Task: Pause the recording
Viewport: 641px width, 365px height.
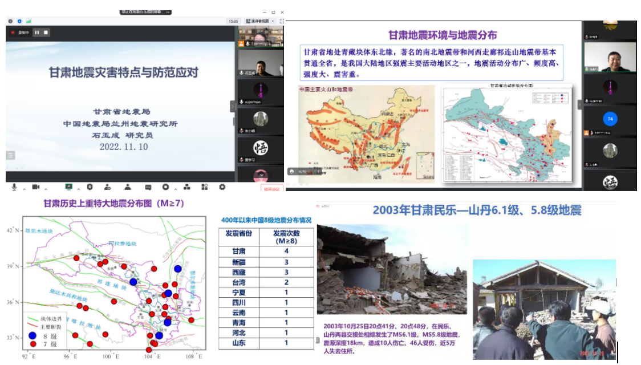Action: 38,33
